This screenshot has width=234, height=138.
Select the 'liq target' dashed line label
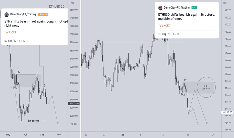(x=34, y=121)
